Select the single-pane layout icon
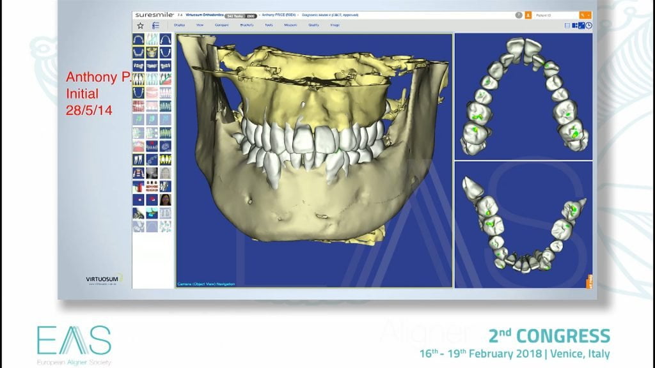This screenshot has width=655, height=368. (x=567, y=26)
